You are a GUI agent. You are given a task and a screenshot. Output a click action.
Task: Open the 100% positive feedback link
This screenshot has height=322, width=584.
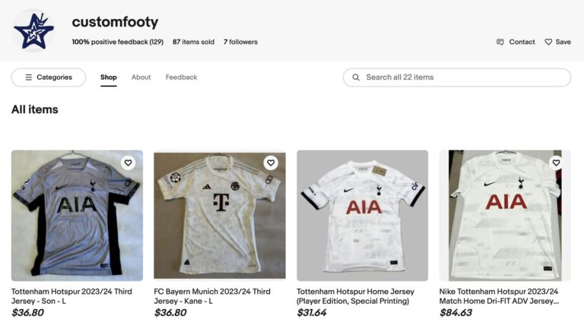[x=118, y=43]
